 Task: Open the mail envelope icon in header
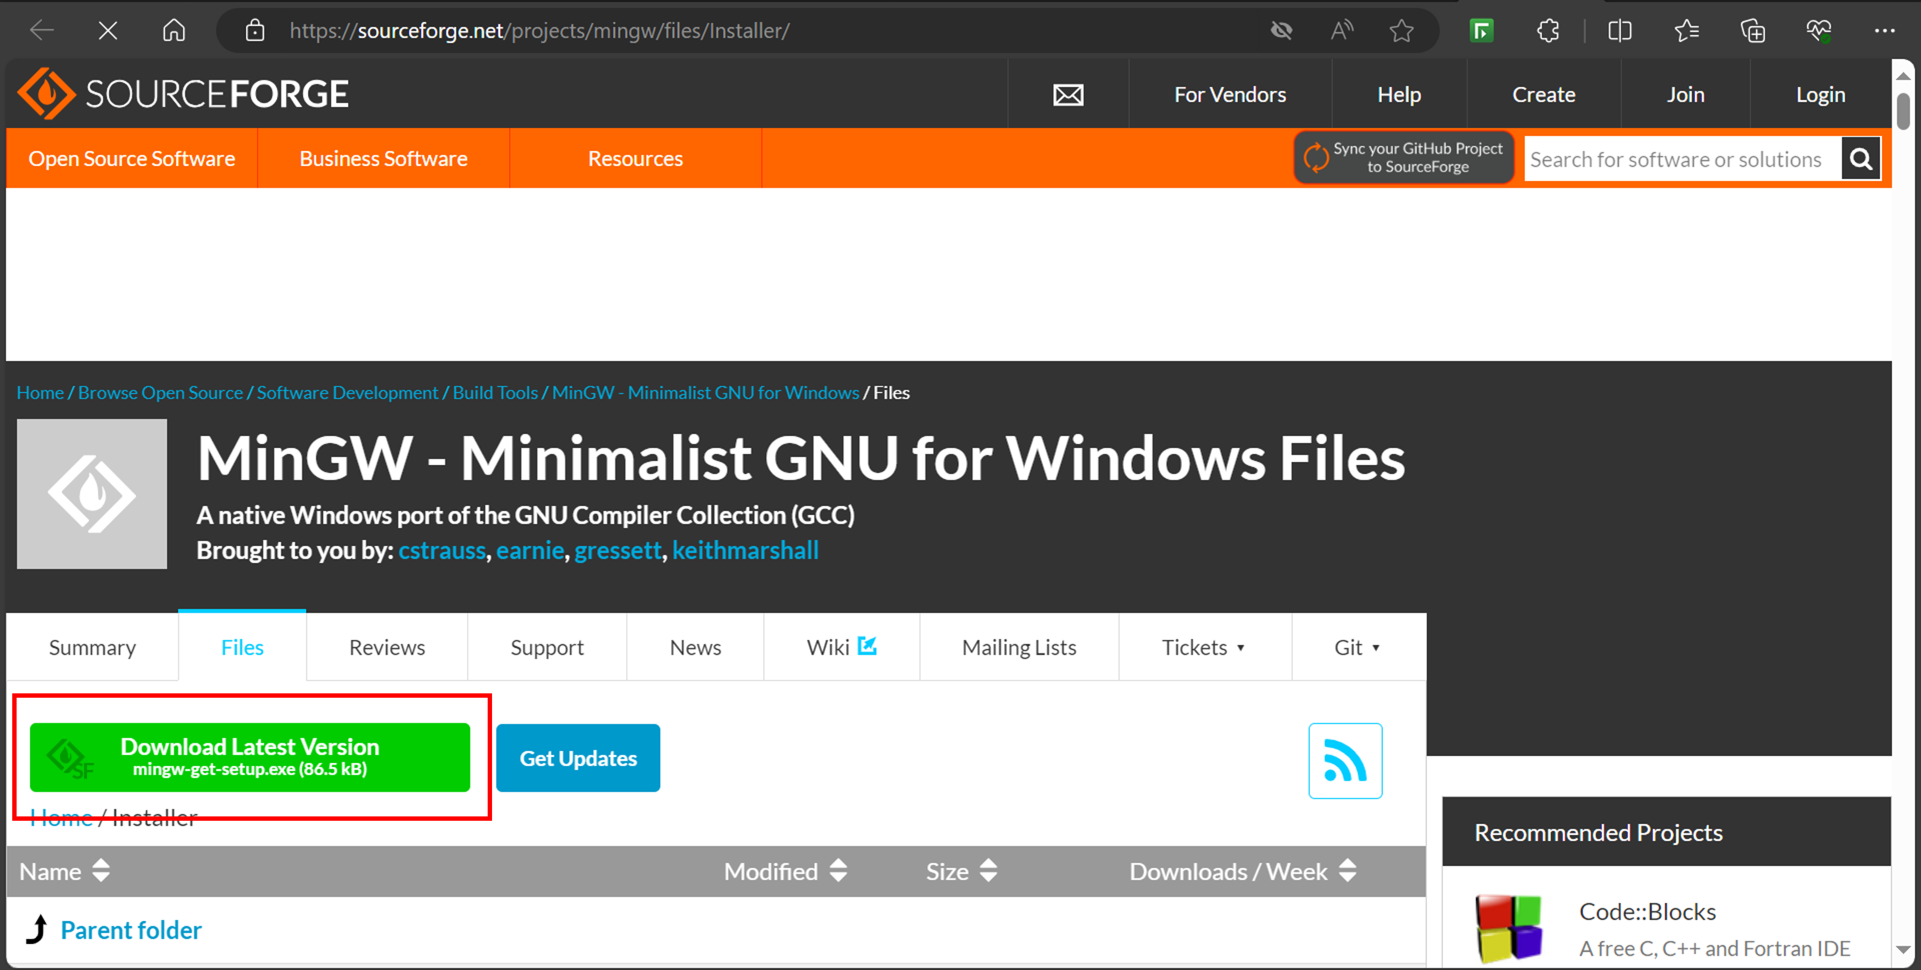coord(1068,95)
